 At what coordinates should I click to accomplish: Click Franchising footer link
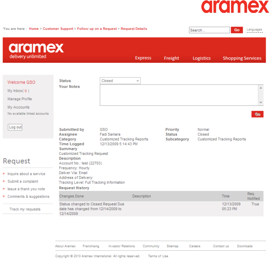tap(91, 246)
